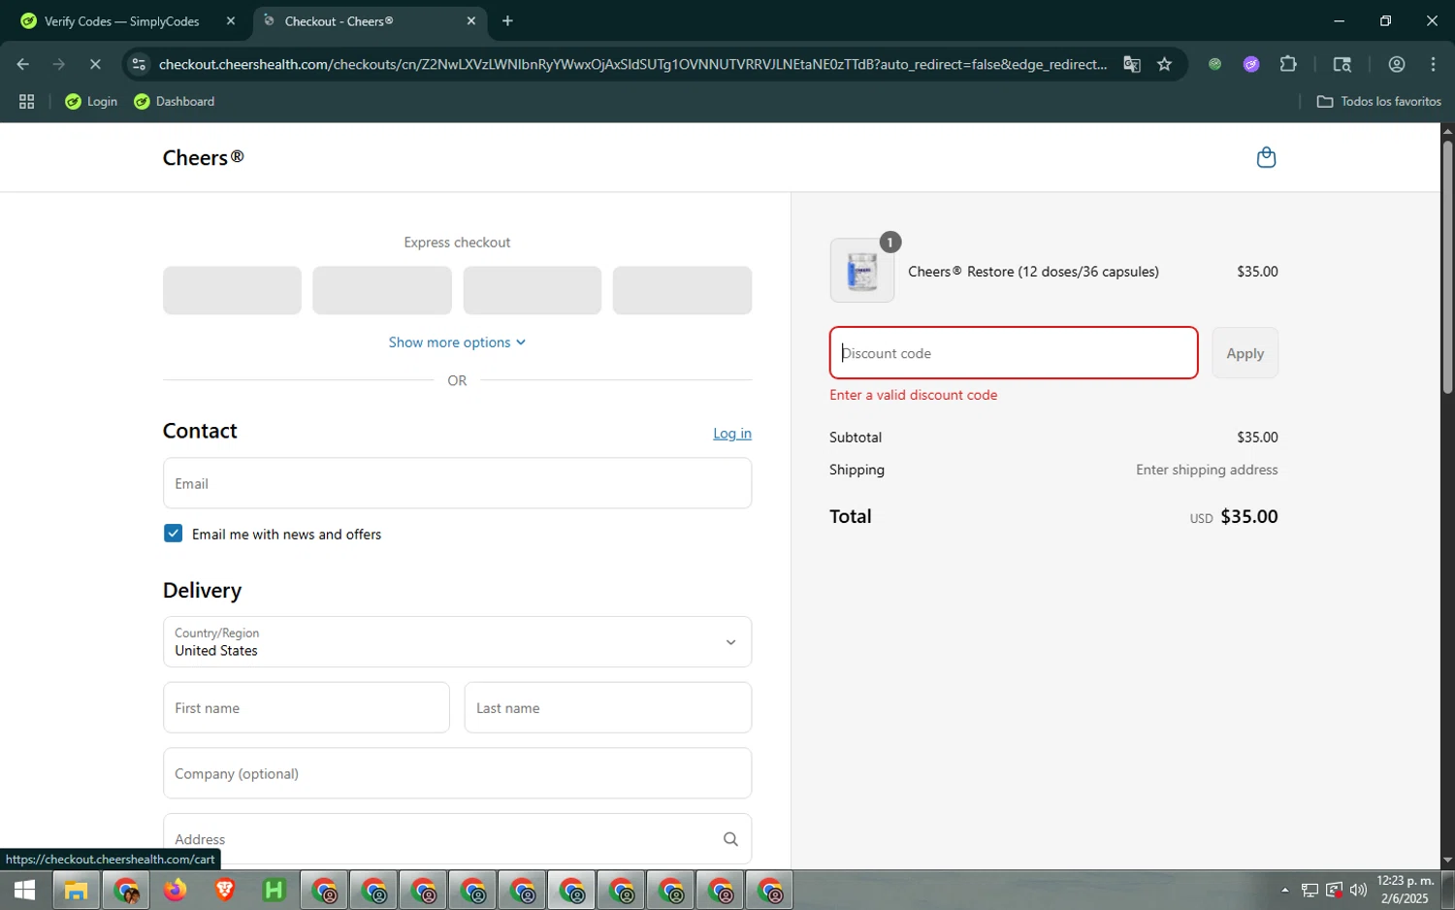The height and width of the screenshot is (910, 1455).
Task: Click into the Email field
Action: [457, 483]
